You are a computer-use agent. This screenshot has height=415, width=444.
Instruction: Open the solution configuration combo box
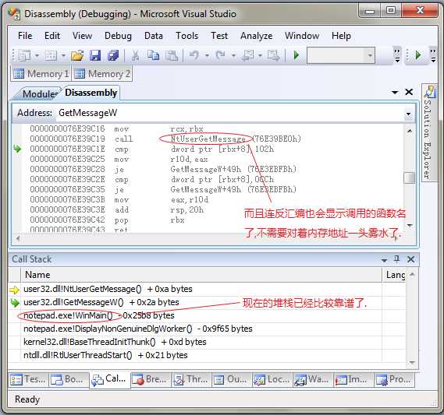[341, 55]
